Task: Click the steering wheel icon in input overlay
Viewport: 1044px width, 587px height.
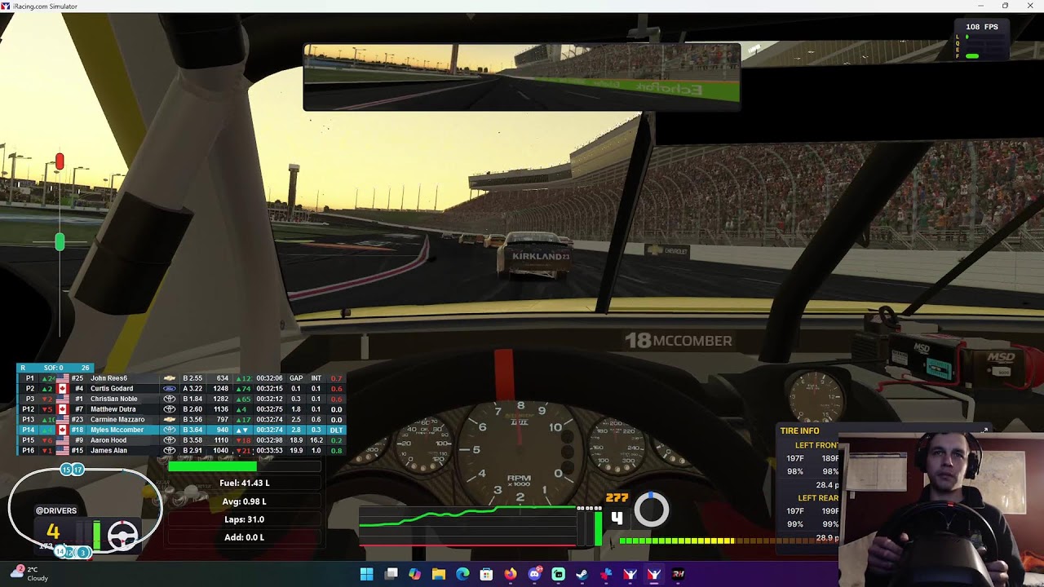Action: (x=123, y=534)
